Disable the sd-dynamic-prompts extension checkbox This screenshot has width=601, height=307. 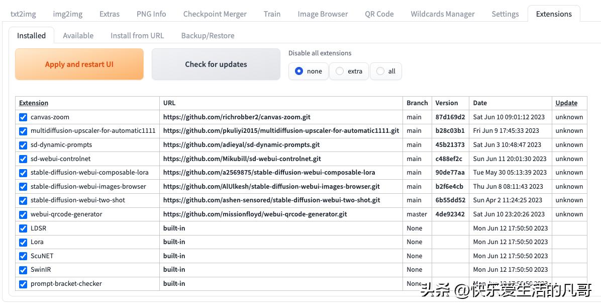coord(23,145)
